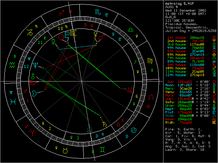Click the yellow Taurus sign in the outer ring
The height and width of the screenshot is (163, 218).
point(65,151)
